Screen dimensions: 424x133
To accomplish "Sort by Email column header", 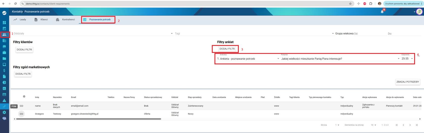I will (73, 97).
